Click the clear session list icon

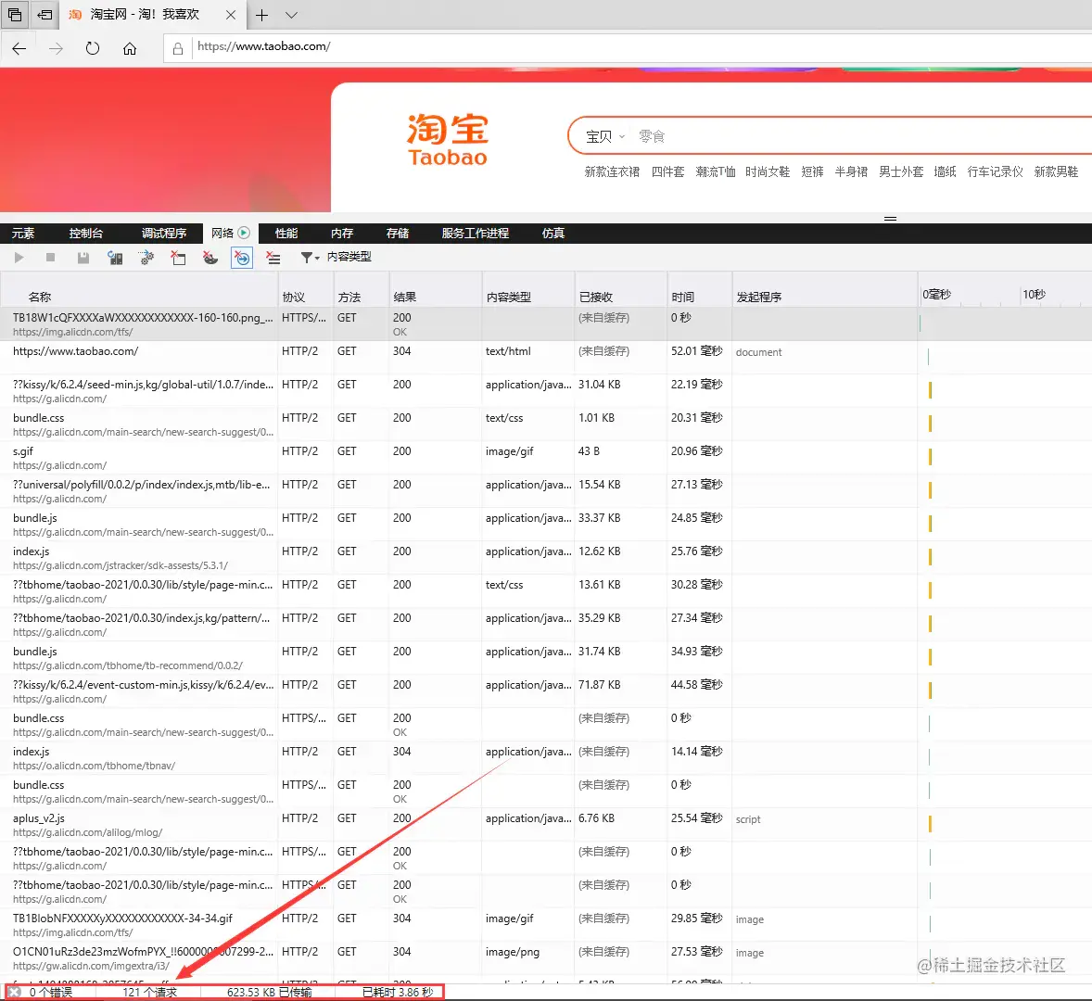(273, 259)
